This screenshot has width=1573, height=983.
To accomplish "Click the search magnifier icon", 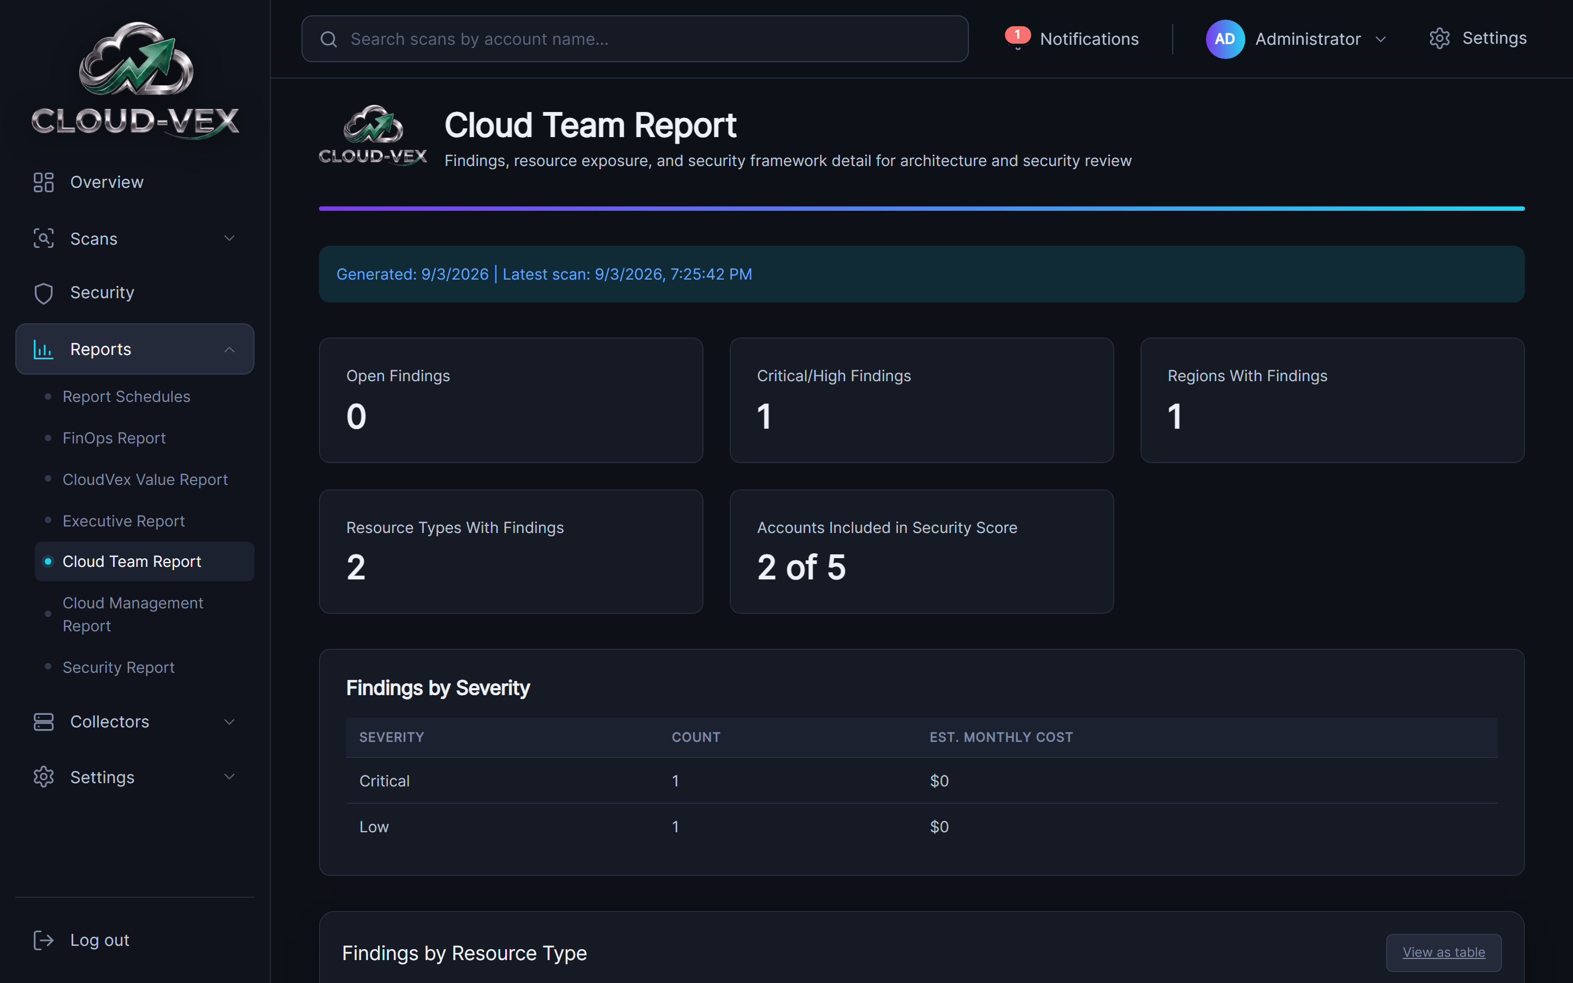I will 329,39.
